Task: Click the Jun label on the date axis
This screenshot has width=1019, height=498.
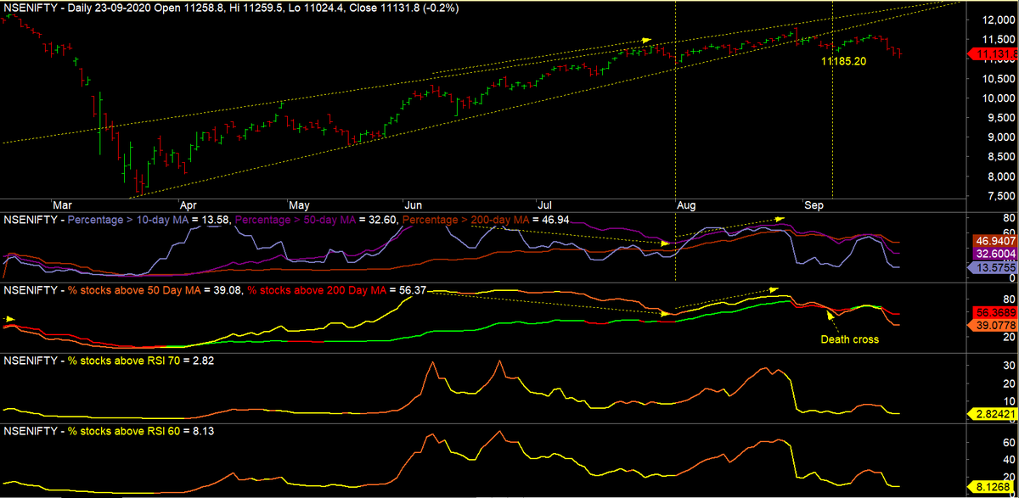Action: point(414,205)
